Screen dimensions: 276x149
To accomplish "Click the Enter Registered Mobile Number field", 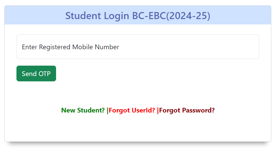I will pos(138,47).
